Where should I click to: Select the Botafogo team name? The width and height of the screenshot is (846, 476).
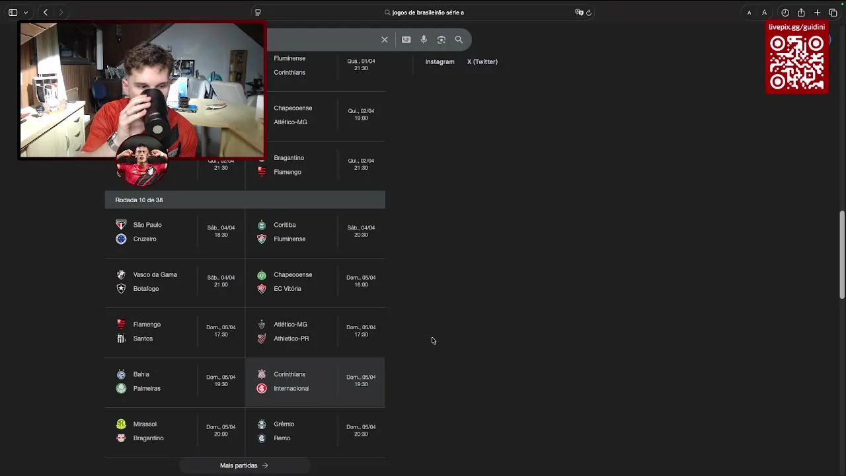[146, 288]
